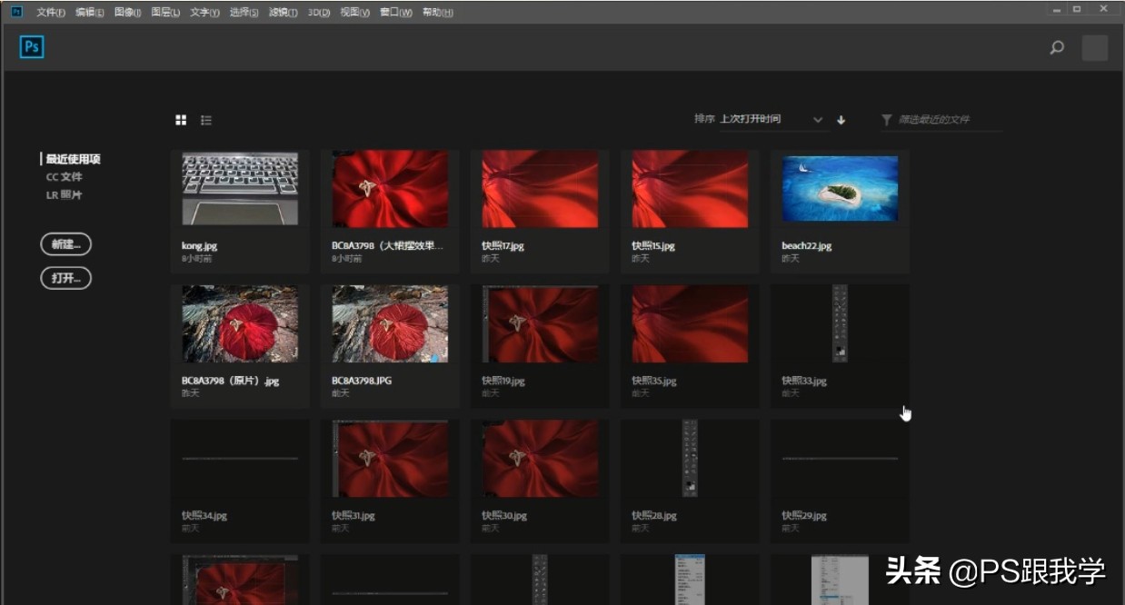The width and height of the screenshot is (1125, 605).
Task: Click the filter funnel icon
Action: 886,119
